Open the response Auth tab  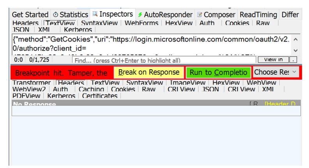pos(60,89)
